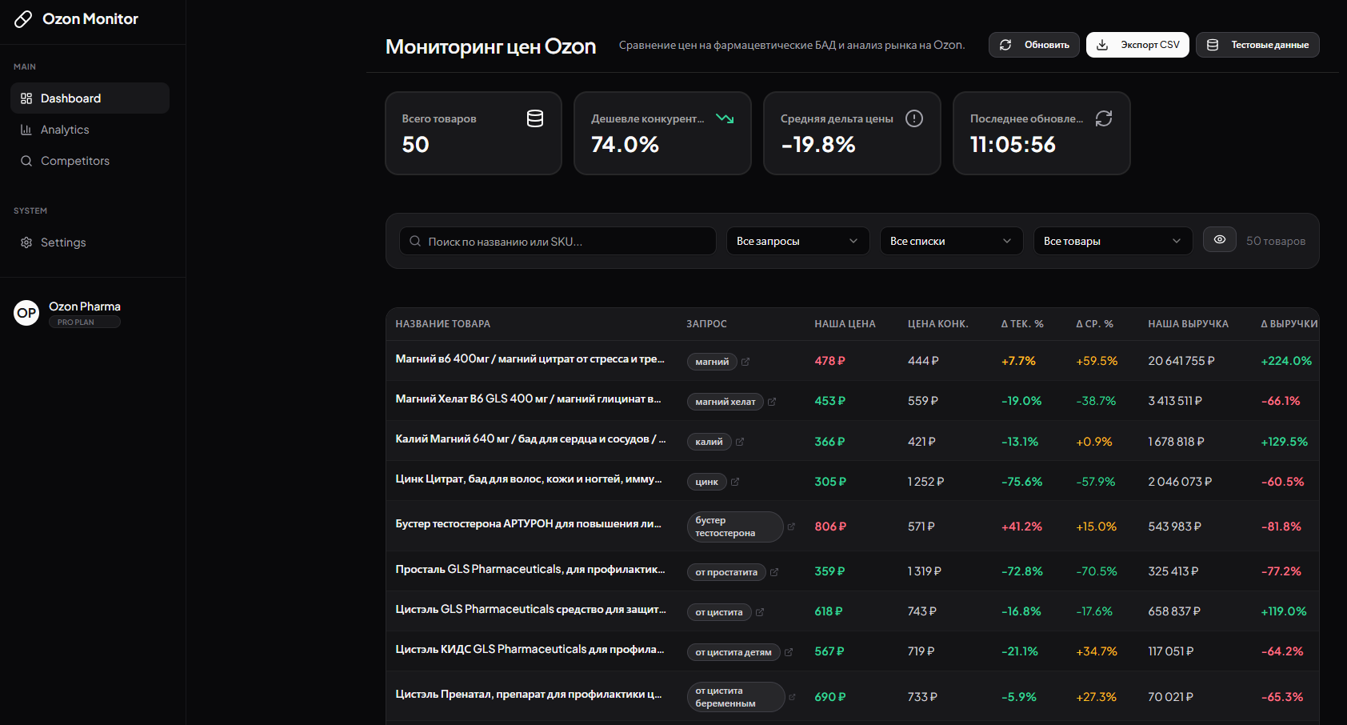Open external link next to цинк tag
This screenshot has width=1347, height=725.
(735, 482)
